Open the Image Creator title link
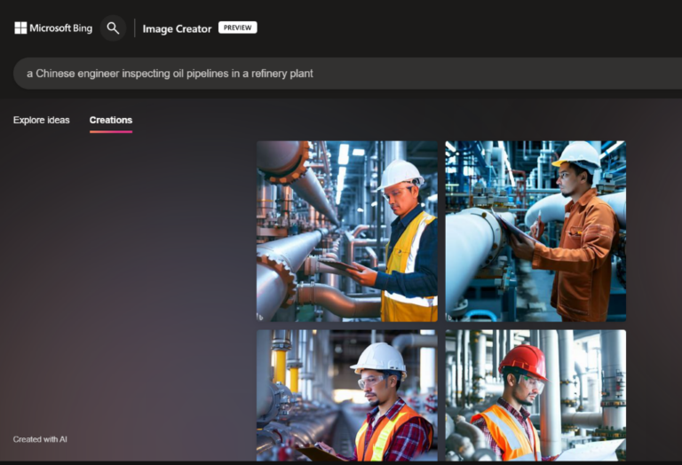This screenshot has height=465, width=682. tap(177, 28)
